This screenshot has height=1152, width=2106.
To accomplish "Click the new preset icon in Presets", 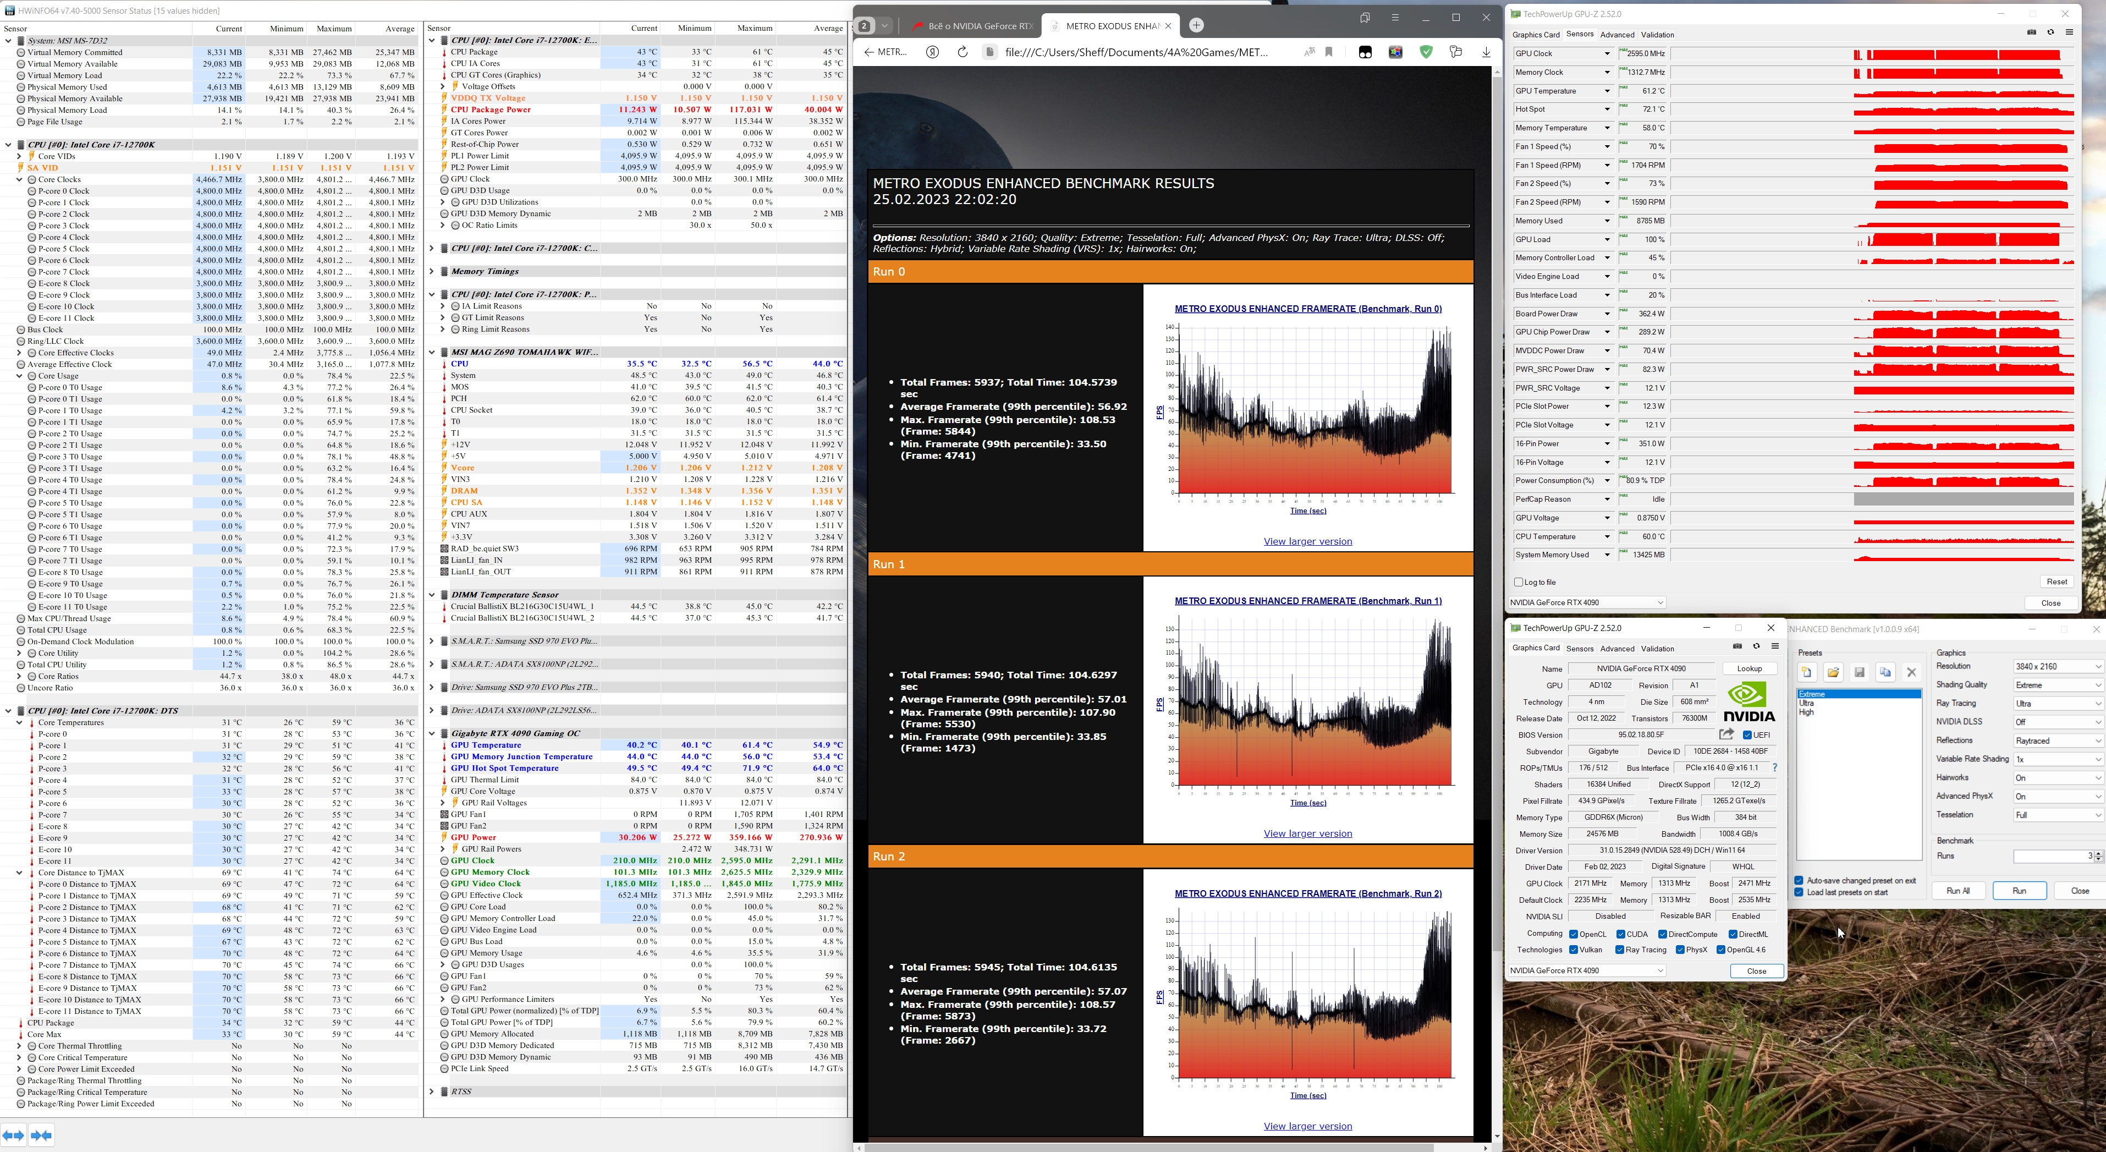I will [x=1807, y=672].
